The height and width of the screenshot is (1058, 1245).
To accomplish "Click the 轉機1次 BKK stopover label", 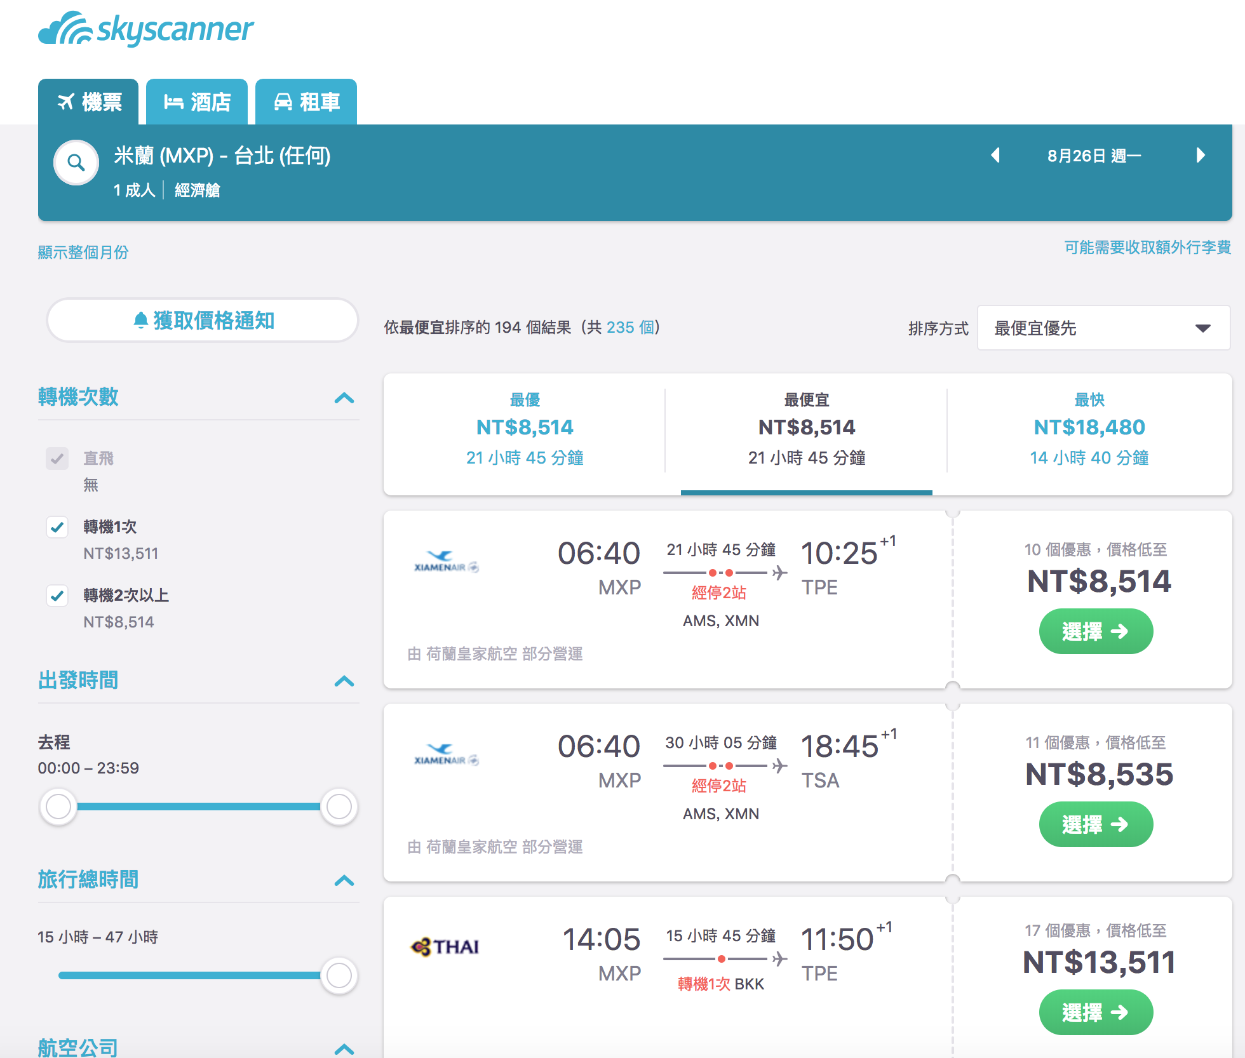I will click(721, 984).
